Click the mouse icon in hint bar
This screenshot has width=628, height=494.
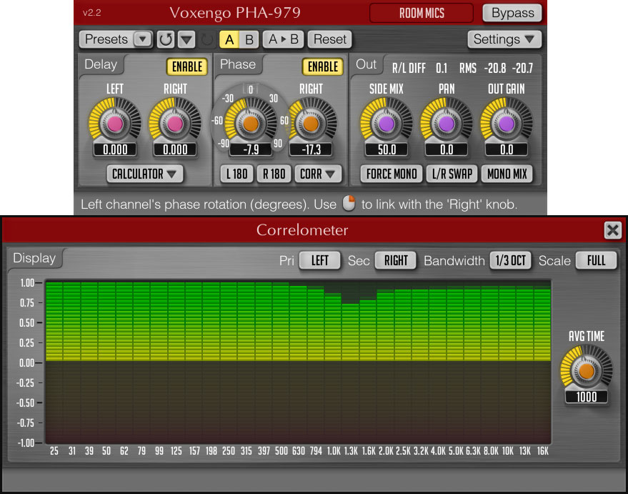[349, 203]
